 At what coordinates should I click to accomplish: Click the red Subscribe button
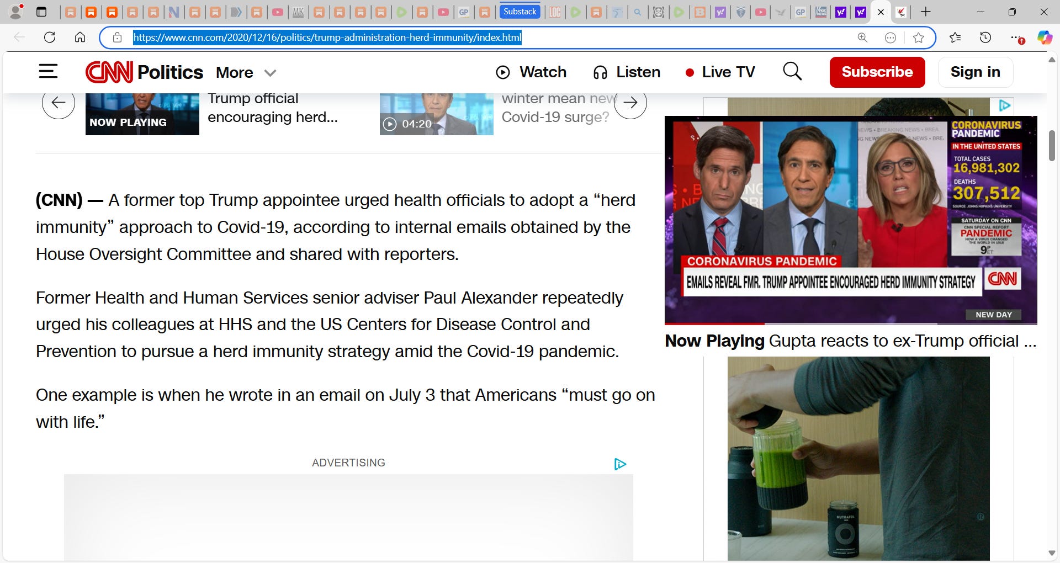click(877, 72)
